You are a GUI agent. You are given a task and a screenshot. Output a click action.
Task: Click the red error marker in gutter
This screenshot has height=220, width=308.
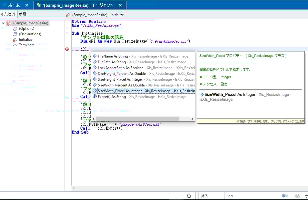[x=67, y=49]
